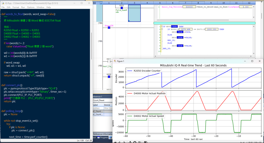Click the selected light-blue ladder cell in column 3

pos(134,13)
